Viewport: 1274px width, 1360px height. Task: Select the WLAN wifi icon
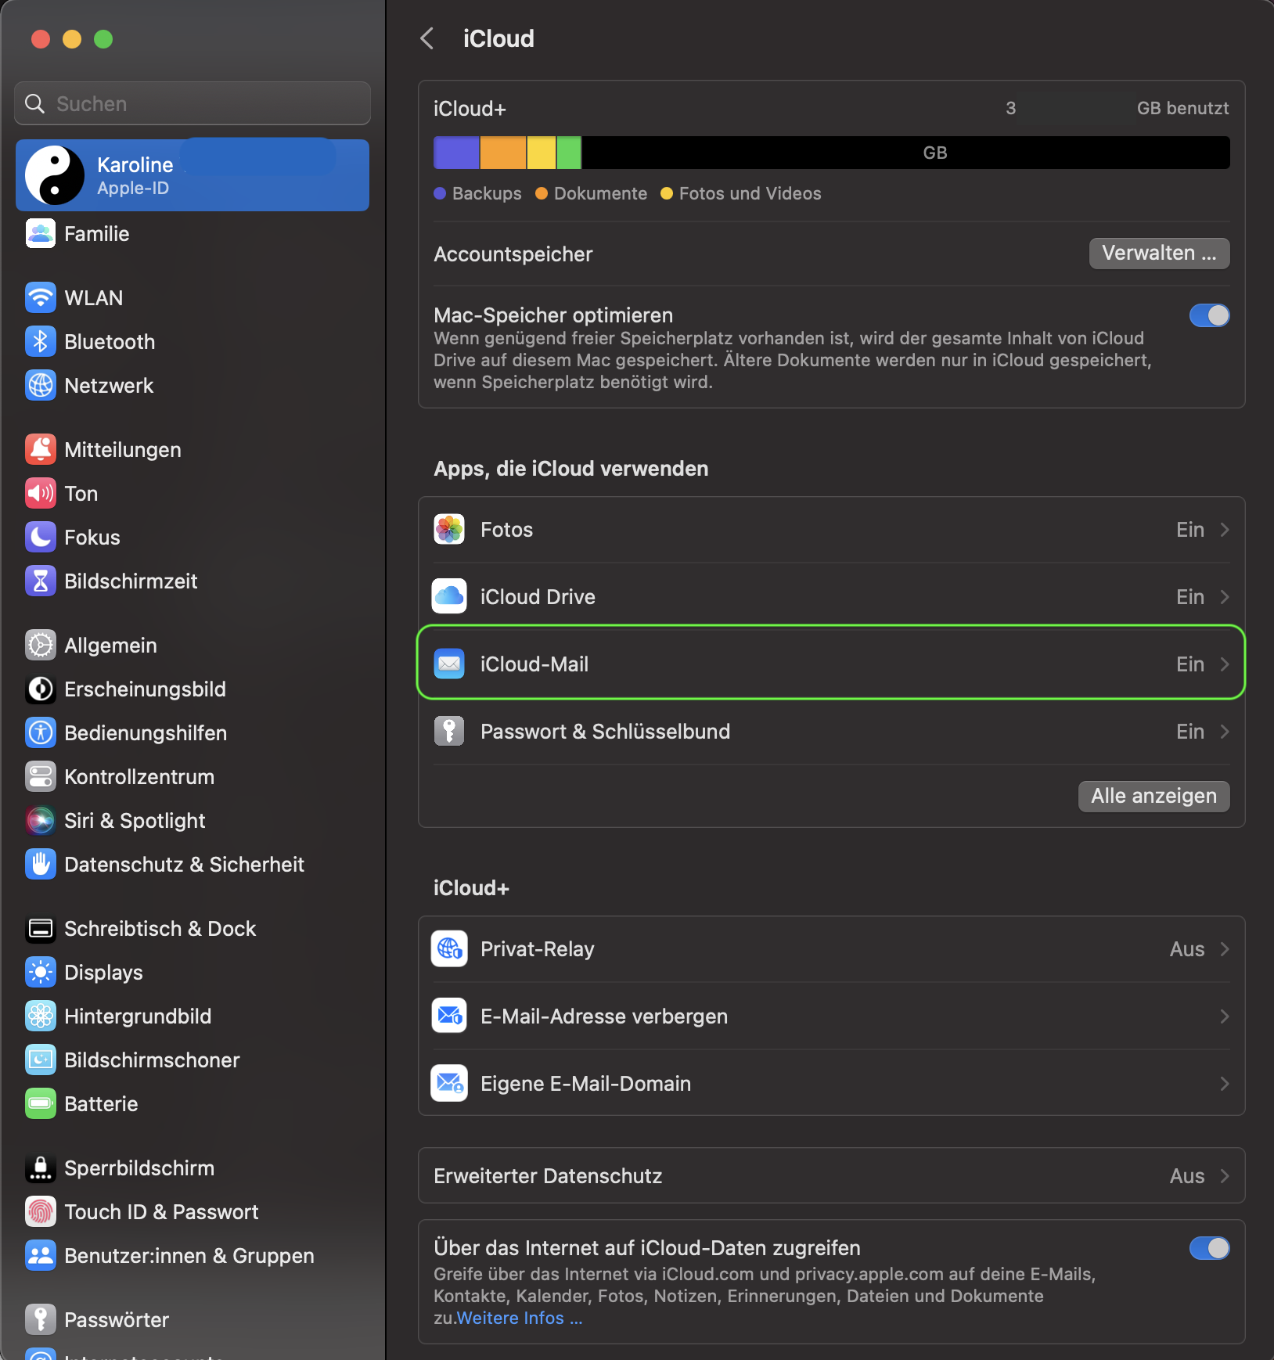[x=41, y=297]
